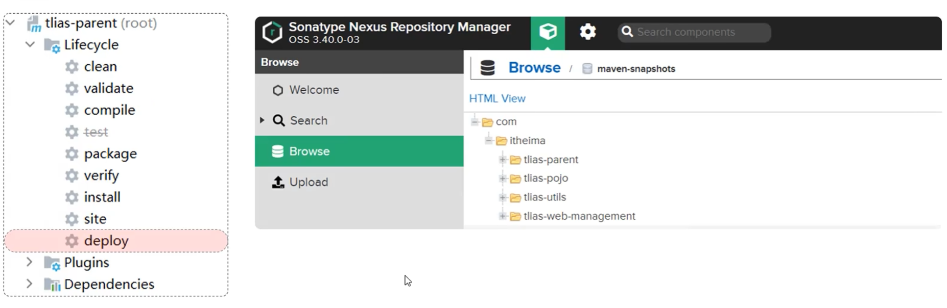Click the install lifecycle gear icon
This screenshot has width=947, height=308.
click(72, 197)
